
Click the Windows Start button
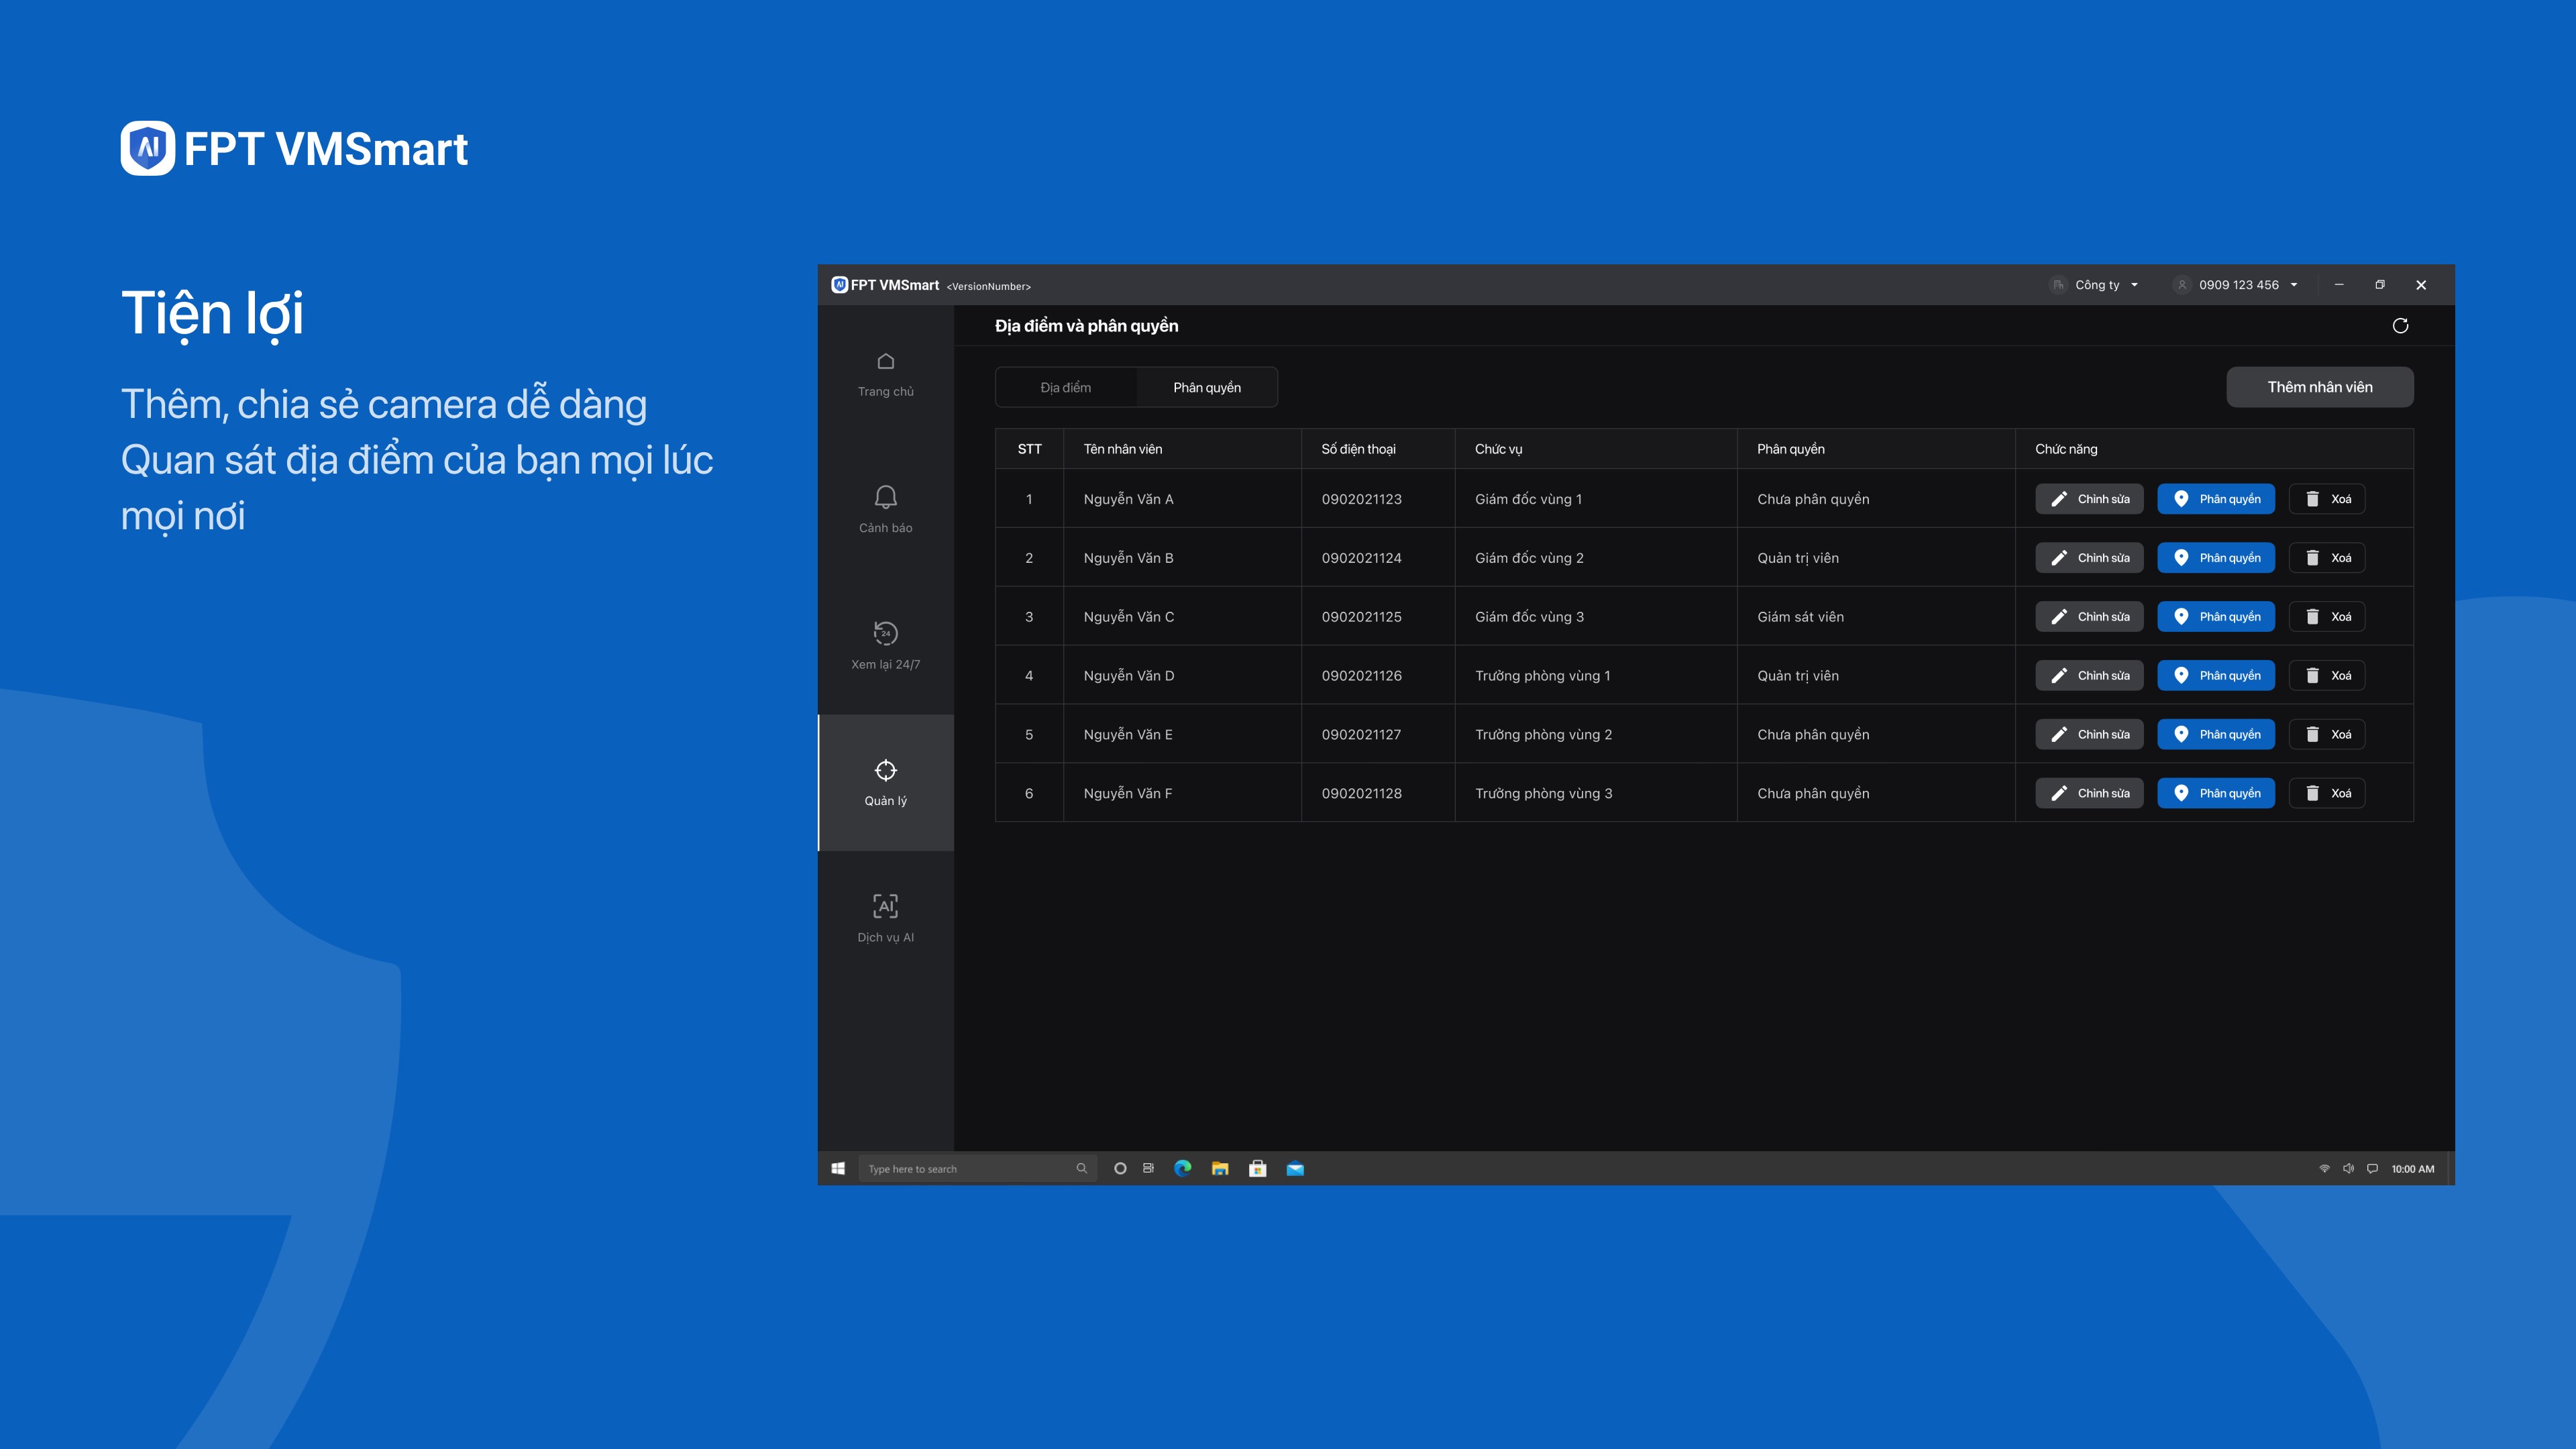[838, 1168]
